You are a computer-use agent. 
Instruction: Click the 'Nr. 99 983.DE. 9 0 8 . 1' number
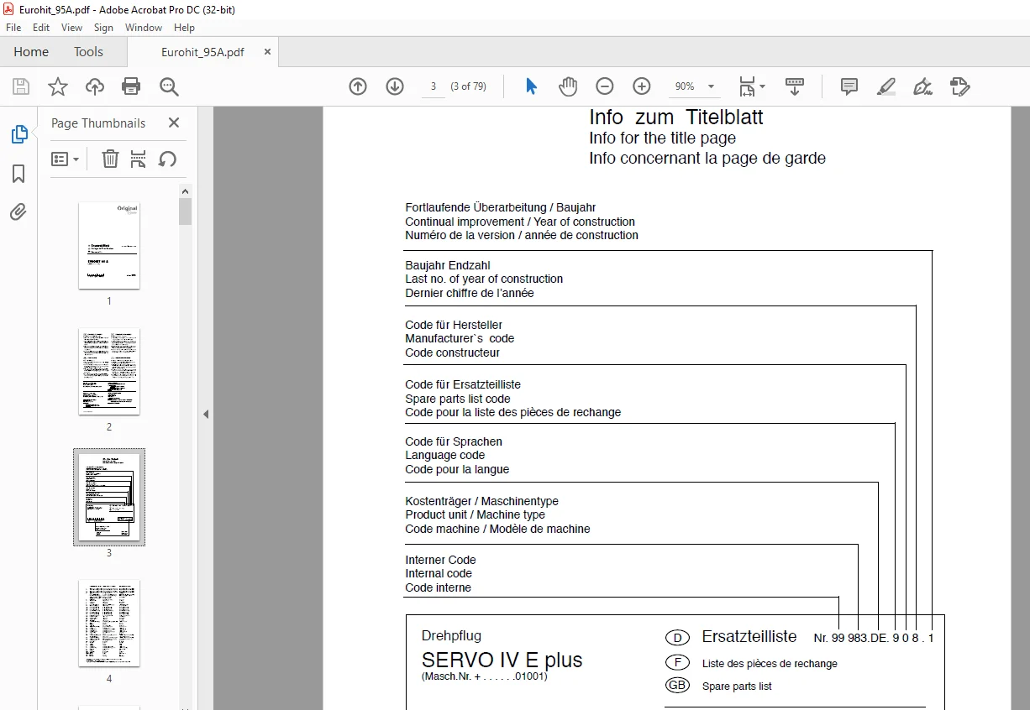coord(874,638)
